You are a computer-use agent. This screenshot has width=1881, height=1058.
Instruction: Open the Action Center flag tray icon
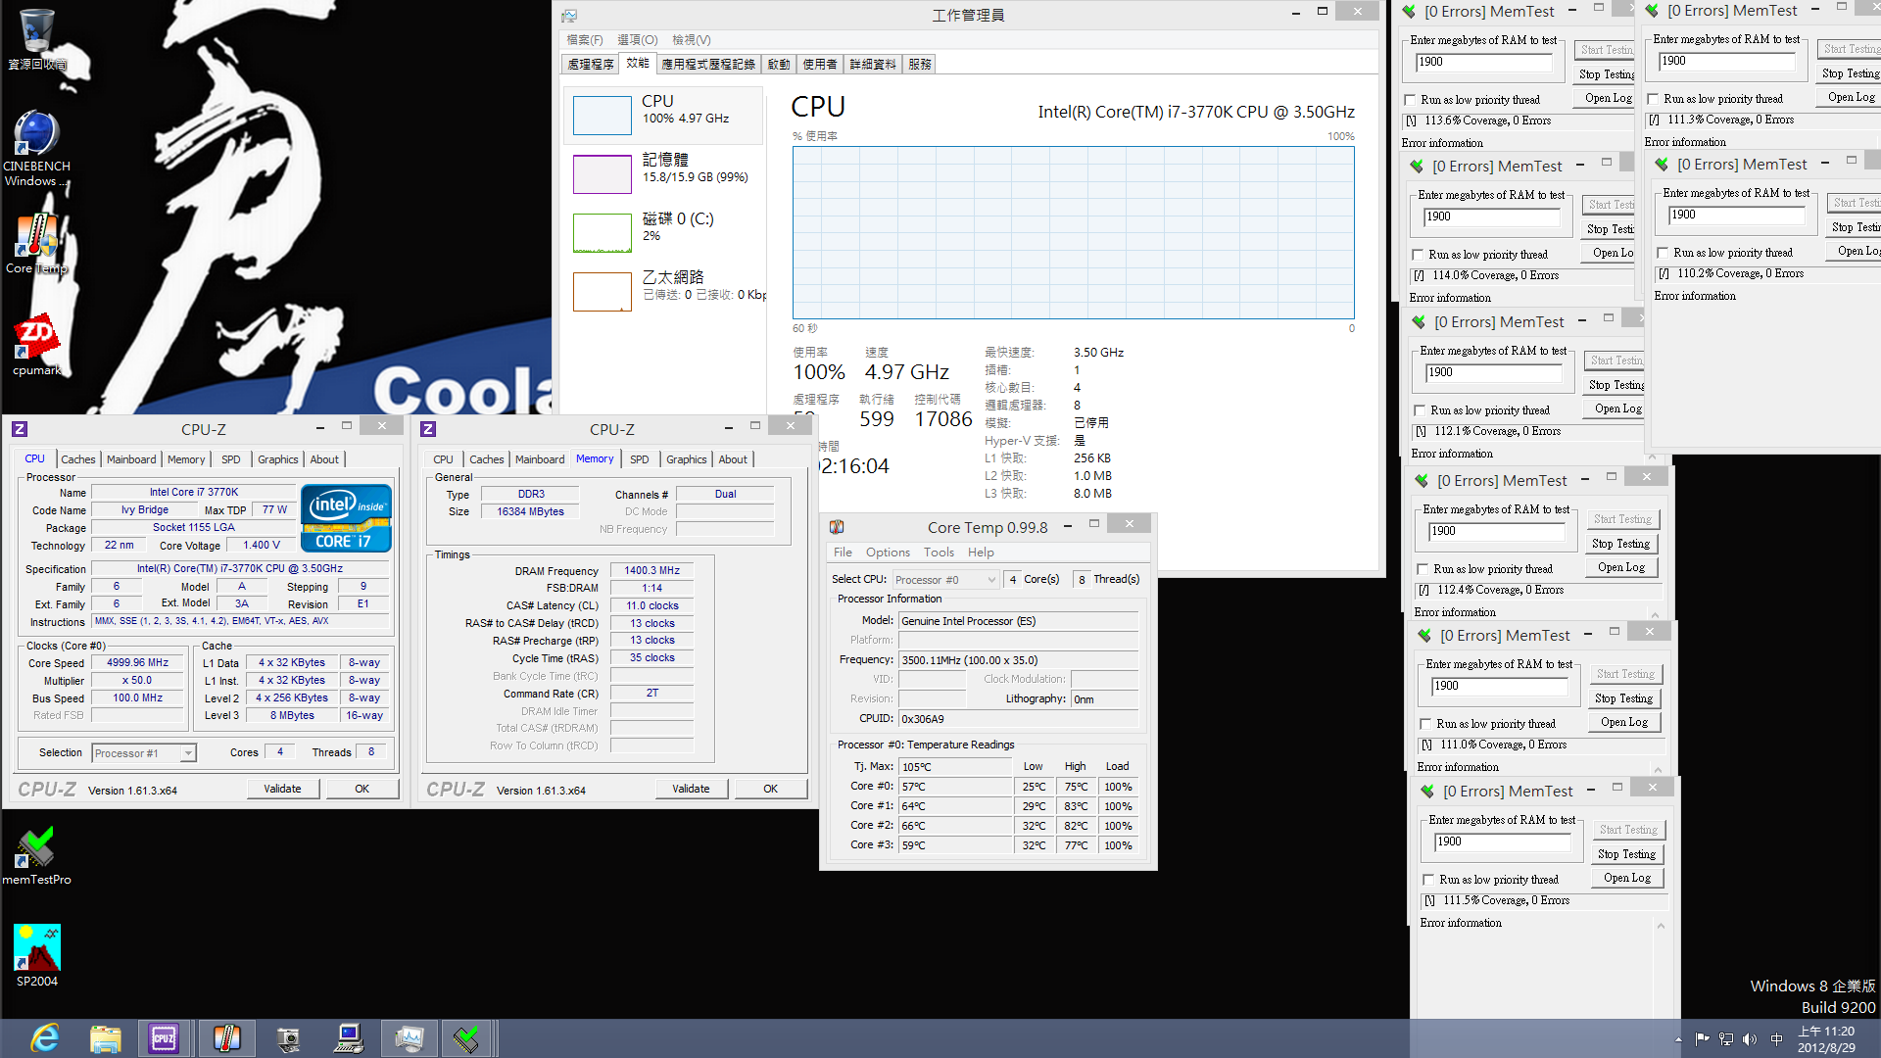[x=1702, y=1039]
